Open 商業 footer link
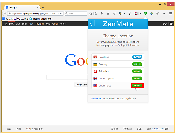 19,129
